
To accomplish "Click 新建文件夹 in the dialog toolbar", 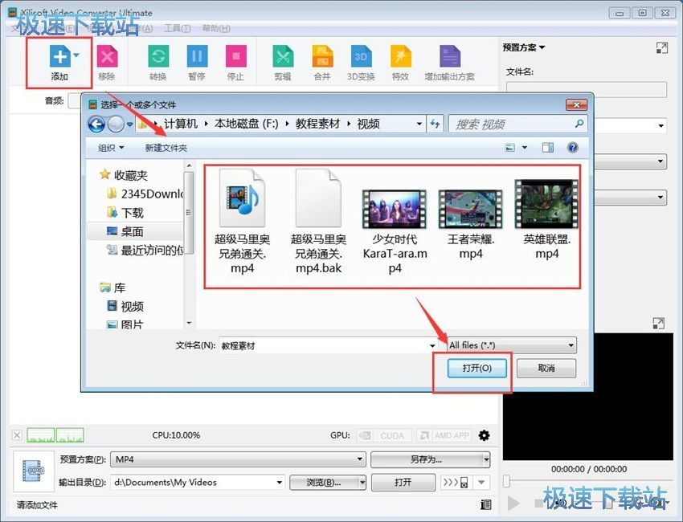I will [x=166, y=148].
